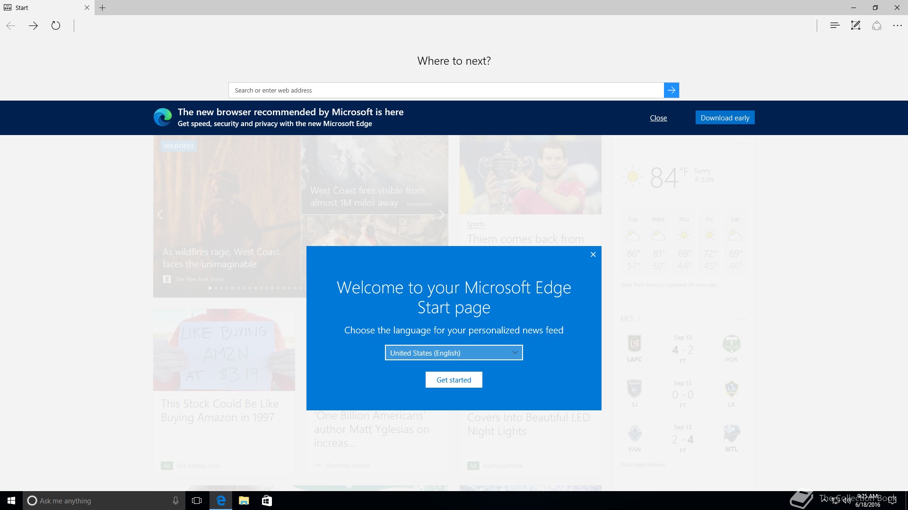Click the sunny 84°F current weather icon
The height and width of the screenshot is (510, 908).
point(633,177)
